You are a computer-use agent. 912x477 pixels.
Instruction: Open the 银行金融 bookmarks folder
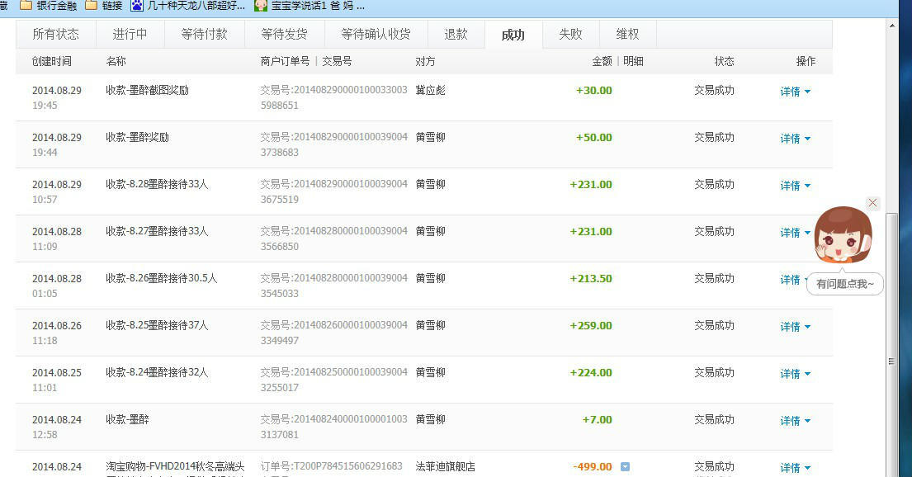[51, 6]
